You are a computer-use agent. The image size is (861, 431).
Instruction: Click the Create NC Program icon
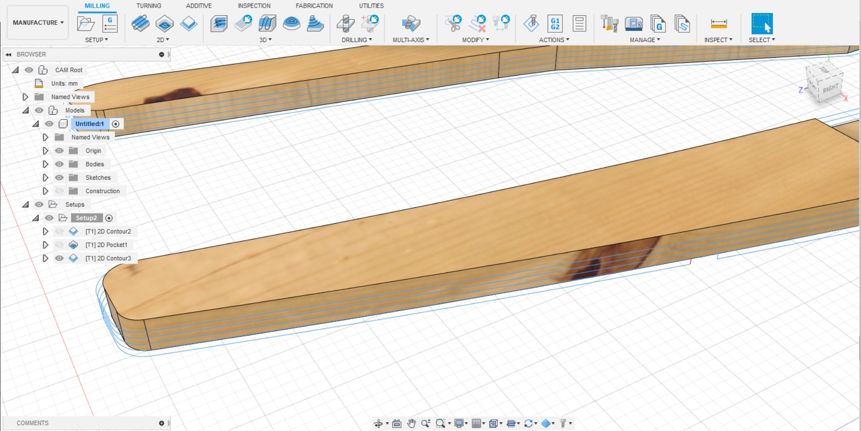(110, 23)
